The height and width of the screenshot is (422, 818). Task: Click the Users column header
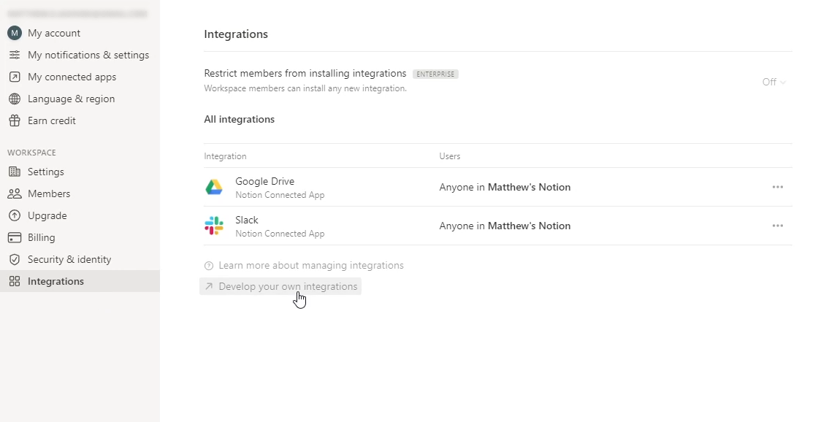tap(450, 156)
